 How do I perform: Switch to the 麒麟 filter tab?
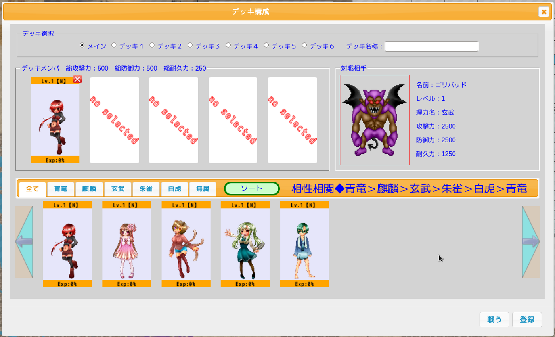click(x=89, y=189)
